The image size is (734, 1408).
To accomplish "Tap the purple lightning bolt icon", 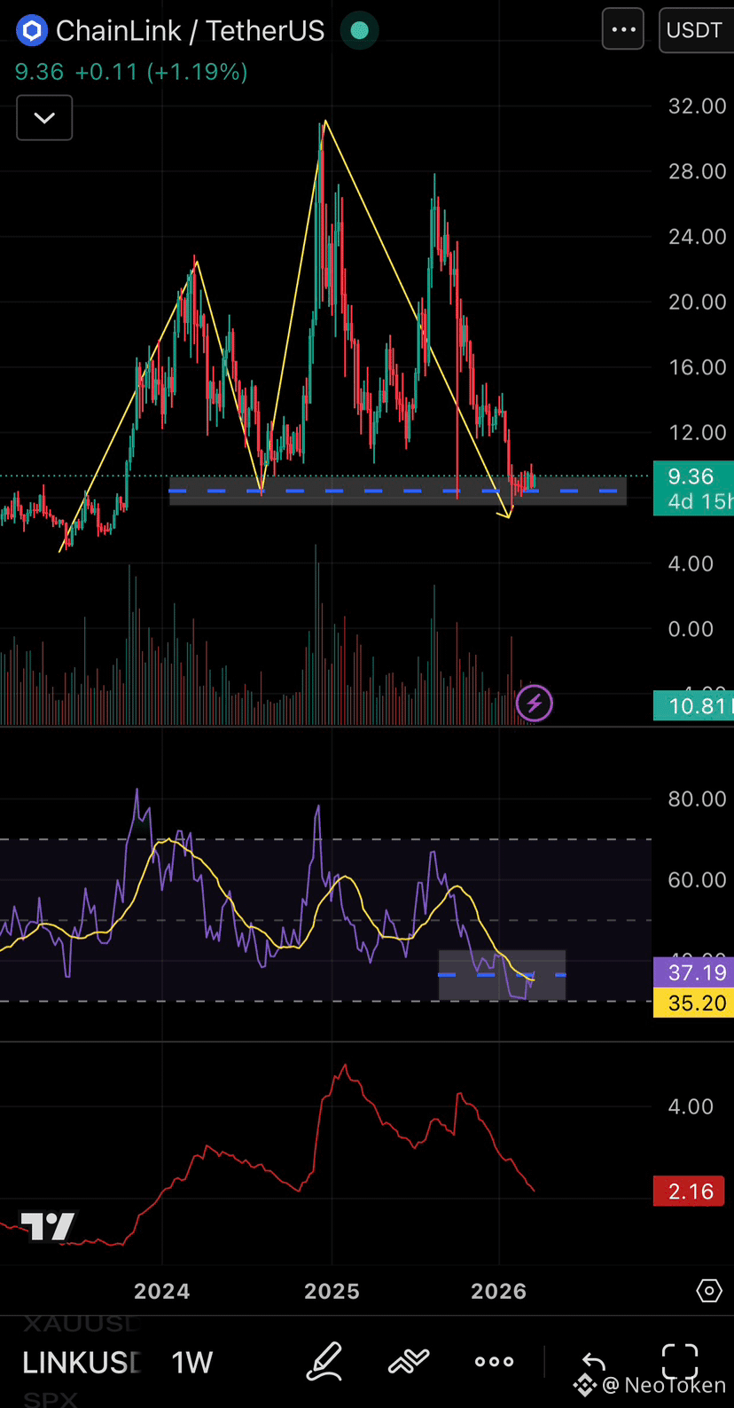I will [535, 704].
